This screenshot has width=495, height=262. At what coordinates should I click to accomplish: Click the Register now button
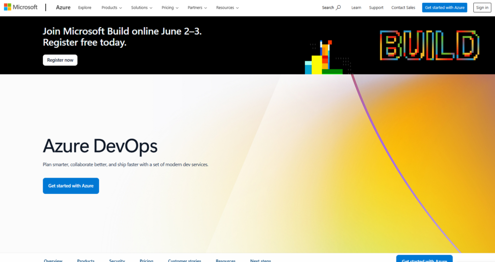click(x=60, y=60)
